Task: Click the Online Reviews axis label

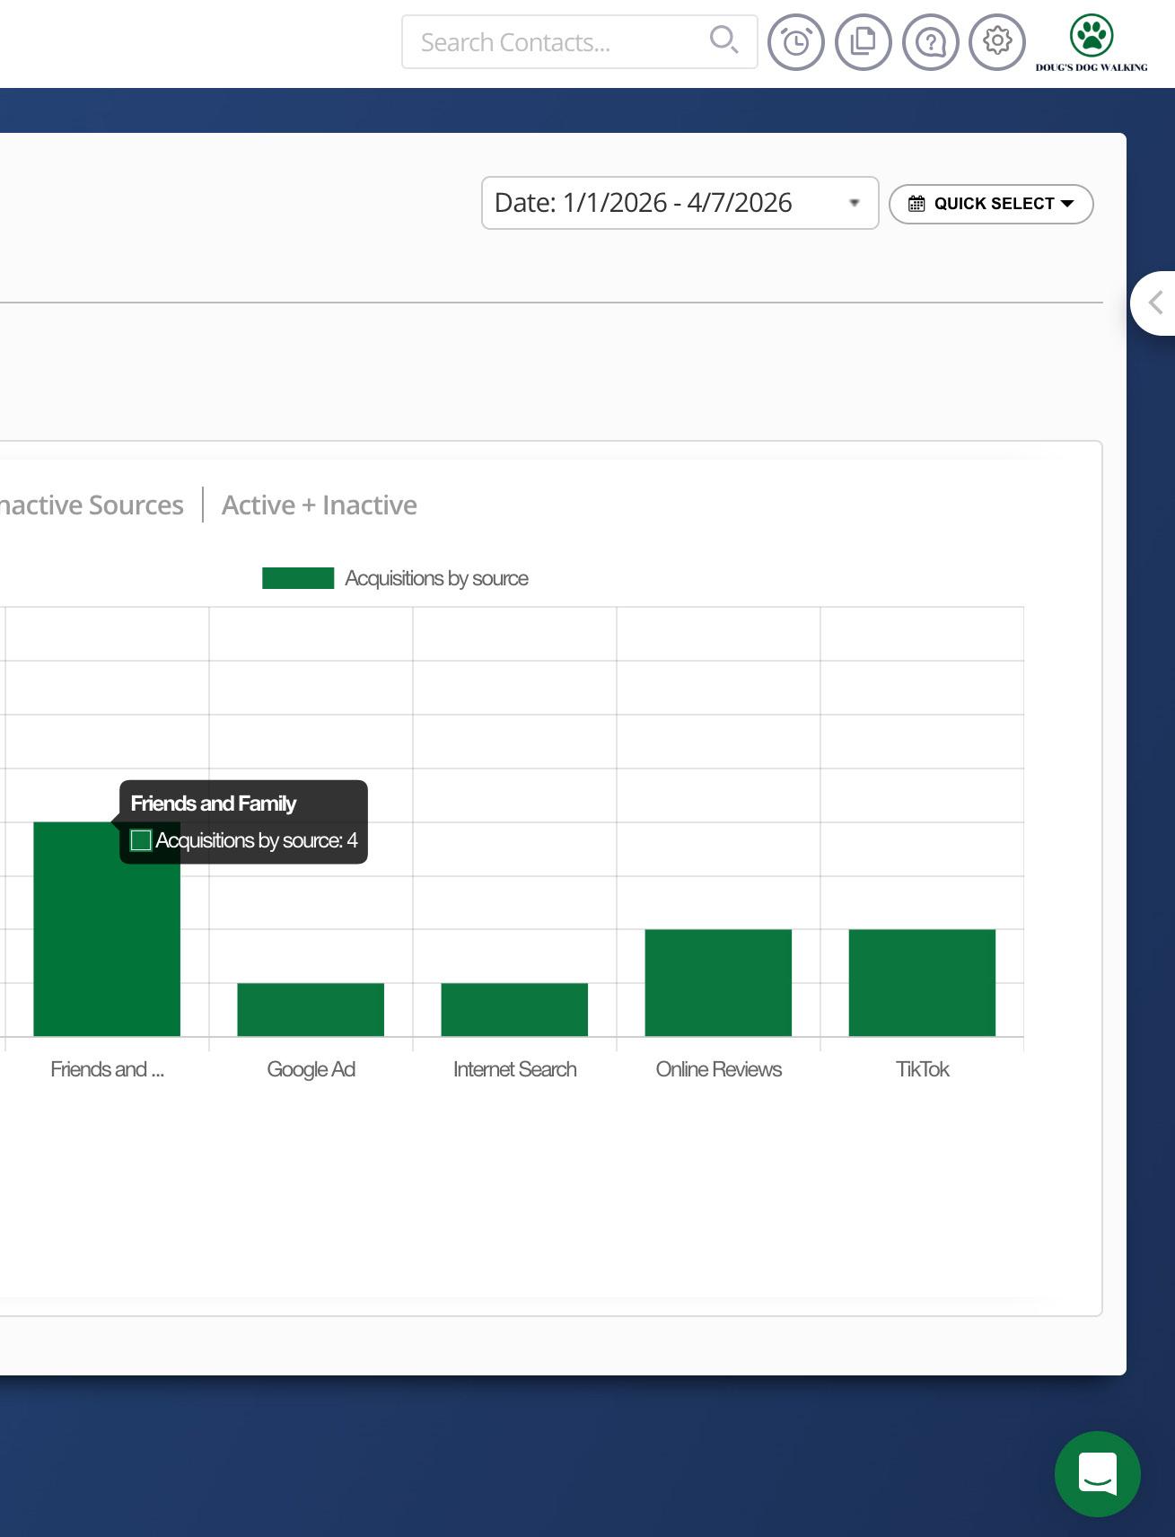Action: coord(718,1069)
